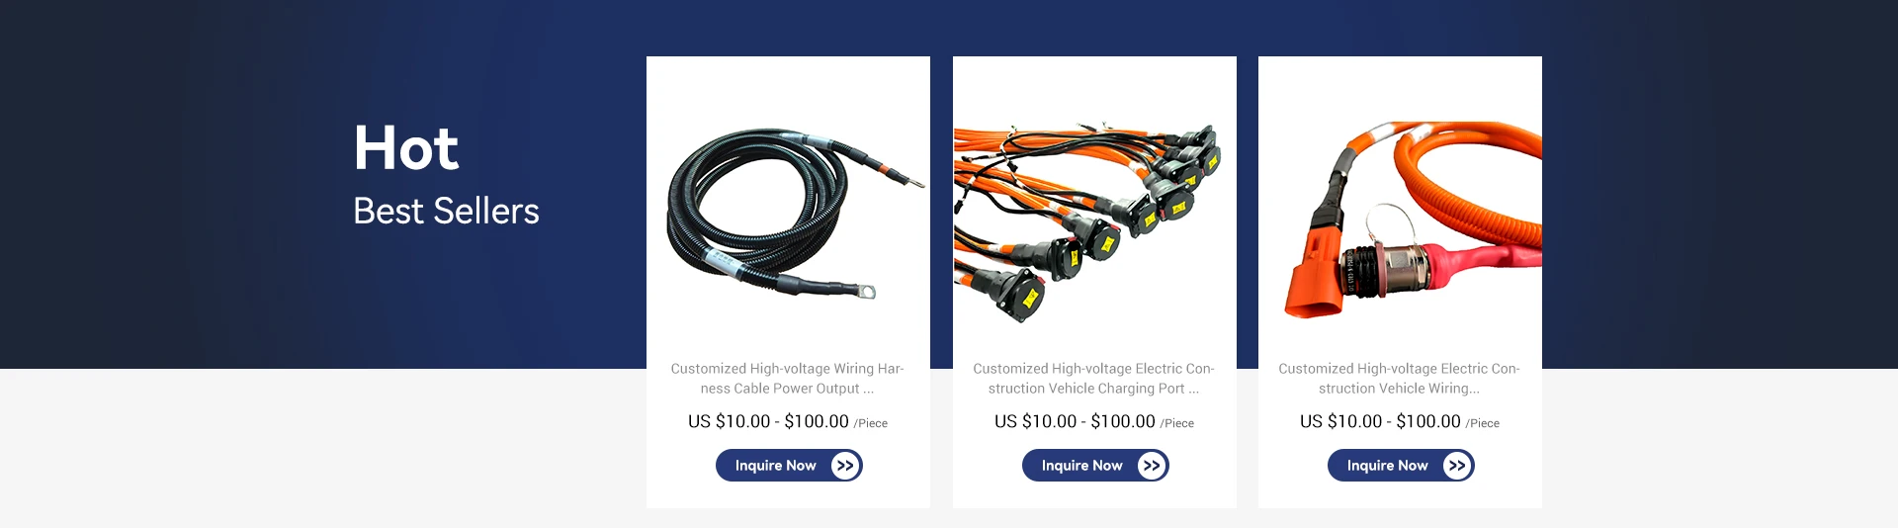Open the orange connector wiring product image
The height and width of the screenshot is (528, 1898).
click(1400, 211)
